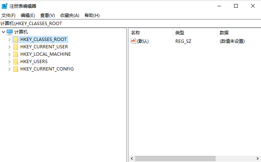Open the 查看(V) menu
Image resolution: width=261 pixels, height=162 pixels.
pos(48,15)
